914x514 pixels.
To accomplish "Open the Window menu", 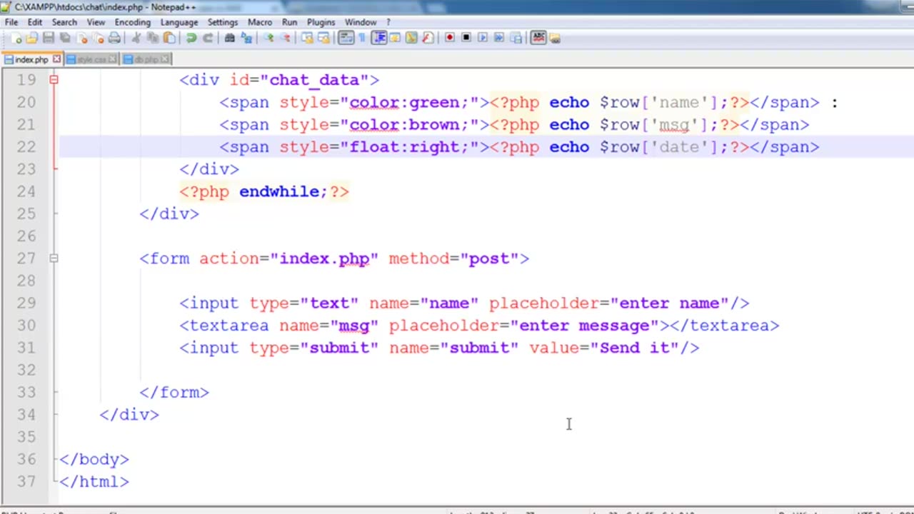I will point(361,22).
